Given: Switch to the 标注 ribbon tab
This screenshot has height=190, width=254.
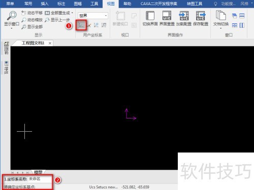Looking at the screenshot, I should (61, 4).
